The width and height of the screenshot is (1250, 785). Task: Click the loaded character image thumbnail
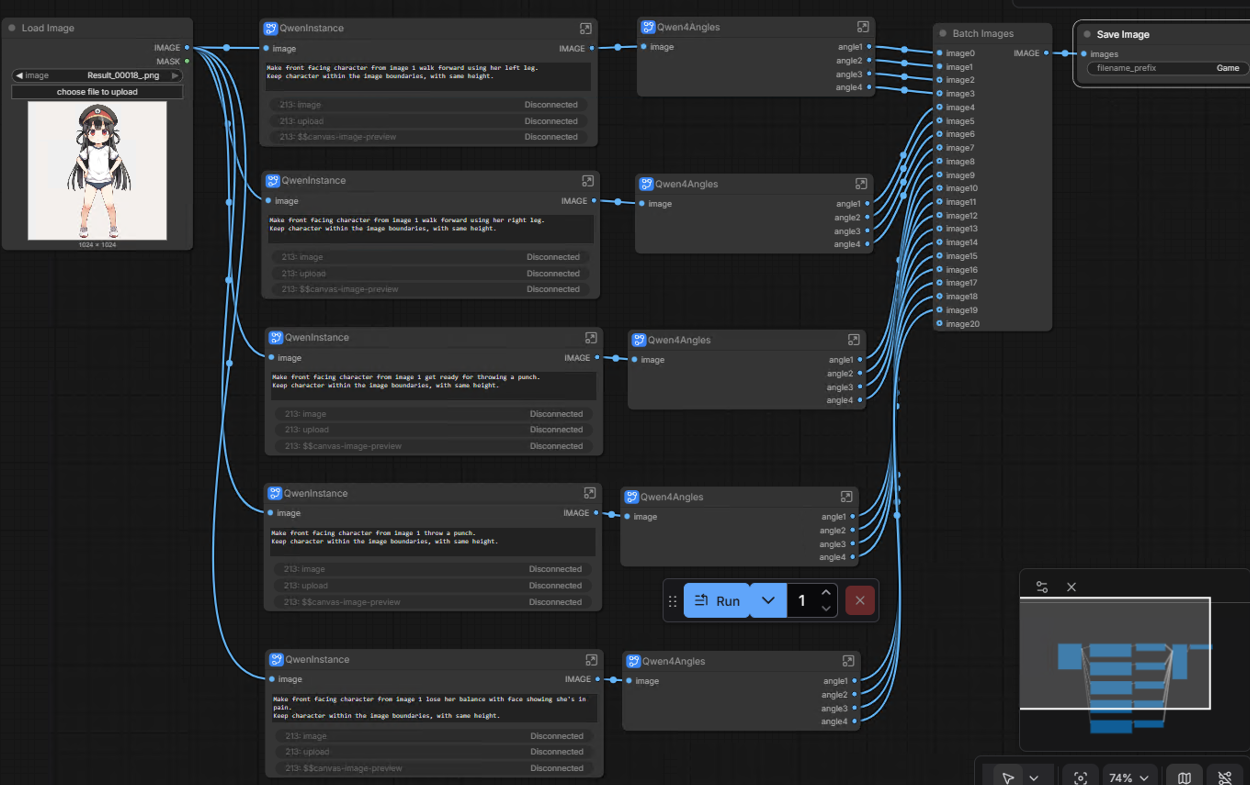pyautogui.click(x=97, y=170)
